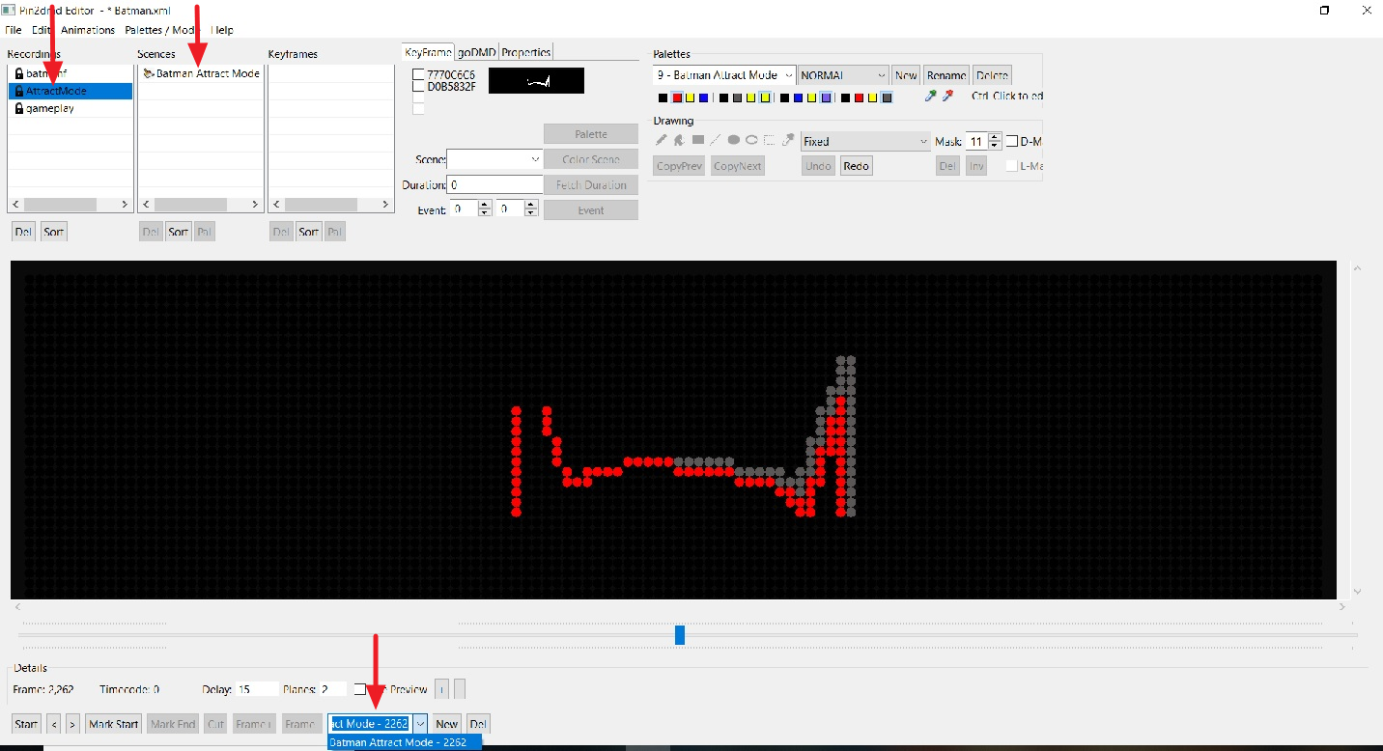Select the red swatch in first color group

click(677, 97)
